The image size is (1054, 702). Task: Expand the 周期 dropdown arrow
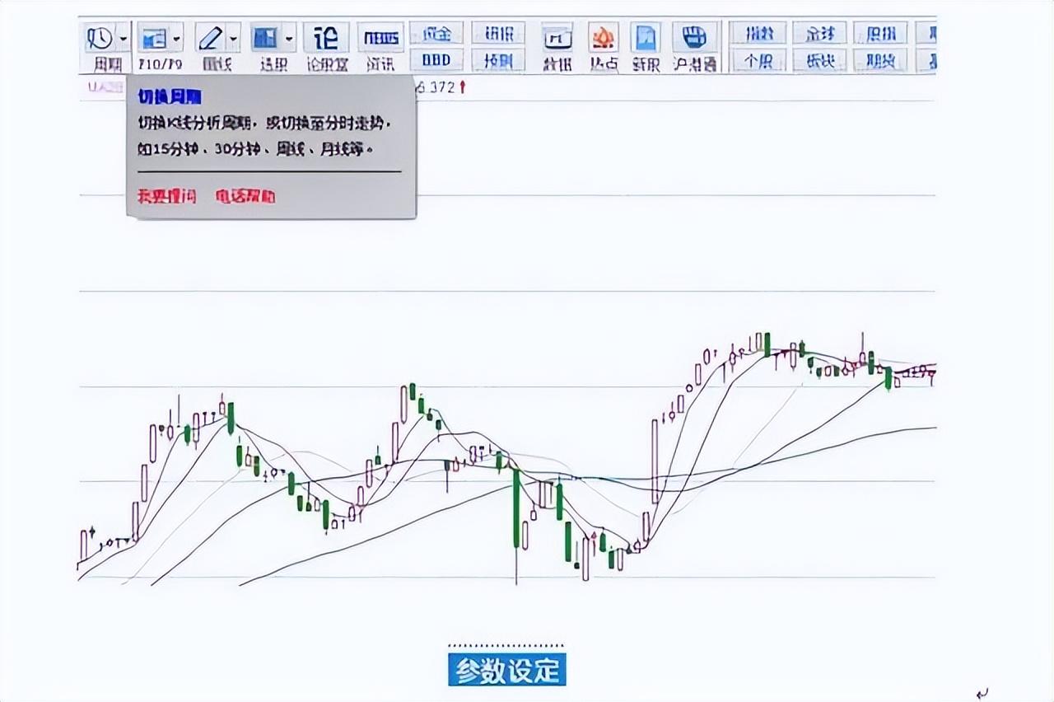tap(123, 38)
